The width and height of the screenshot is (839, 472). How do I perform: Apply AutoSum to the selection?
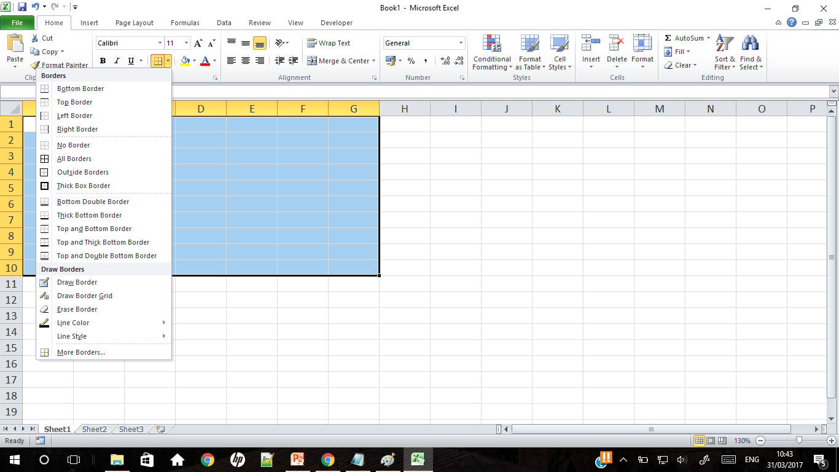click(x=685, y=38)
